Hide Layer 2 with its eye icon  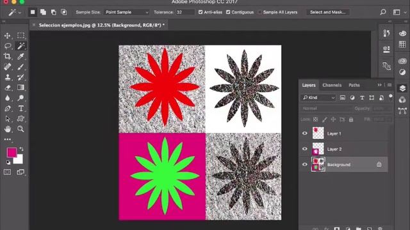coord(305,149)
